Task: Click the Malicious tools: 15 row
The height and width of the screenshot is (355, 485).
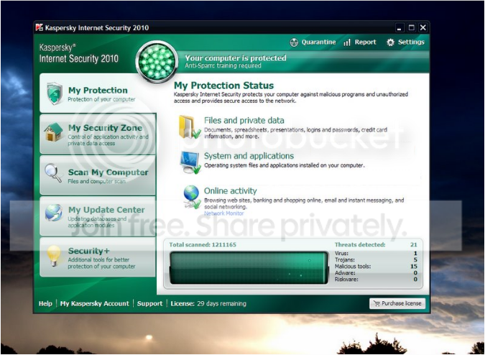Action: pyautogui.click(x=376, y=266)
